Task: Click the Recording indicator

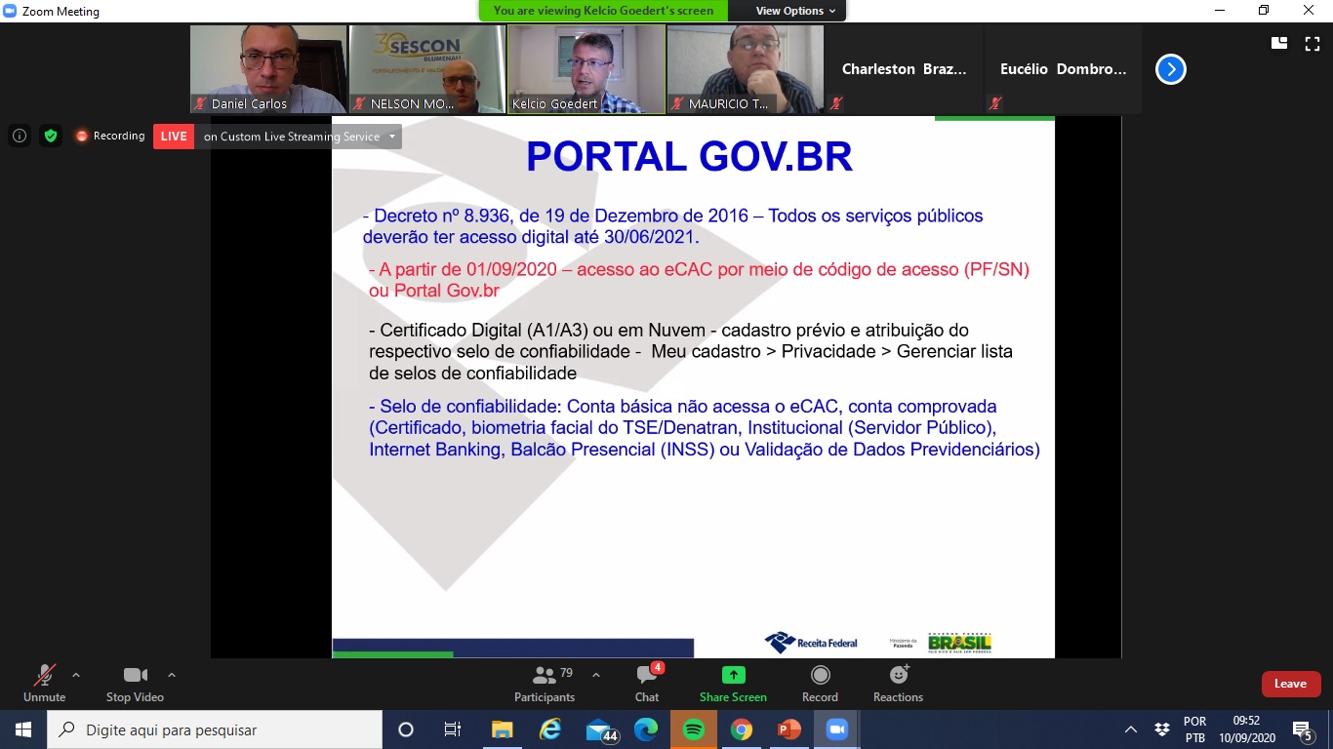Action: coord(110,136)
